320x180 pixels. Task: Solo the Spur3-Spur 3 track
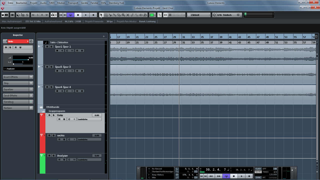pyautogui.click(x=51, y=67)
